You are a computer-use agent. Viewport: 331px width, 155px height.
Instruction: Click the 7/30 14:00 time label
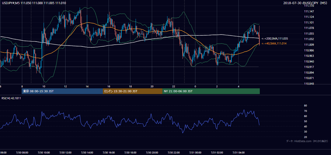coord(87,152)
